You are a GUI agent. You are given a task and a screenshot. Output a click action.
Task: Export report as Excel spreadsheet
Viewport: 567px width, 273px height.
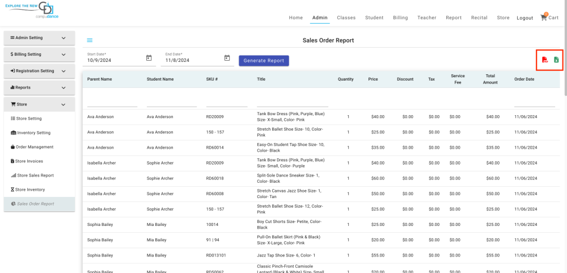556,60
